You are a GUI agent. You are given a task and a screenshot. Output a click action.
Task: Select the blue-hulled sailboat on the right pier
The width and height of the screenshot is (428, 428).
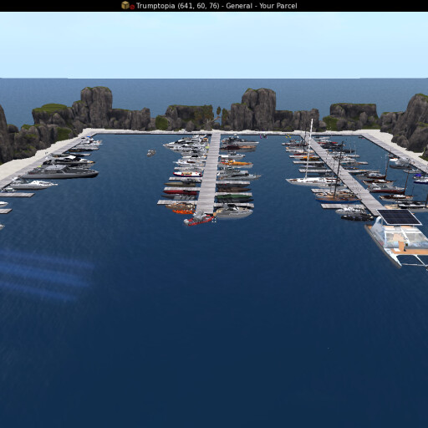click(338, 198)
